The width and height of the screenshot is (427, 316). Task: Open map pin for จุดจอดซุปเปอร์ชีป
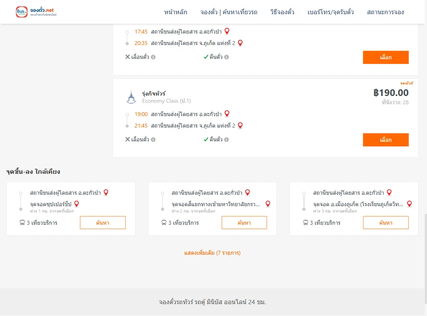coord(77,204)
